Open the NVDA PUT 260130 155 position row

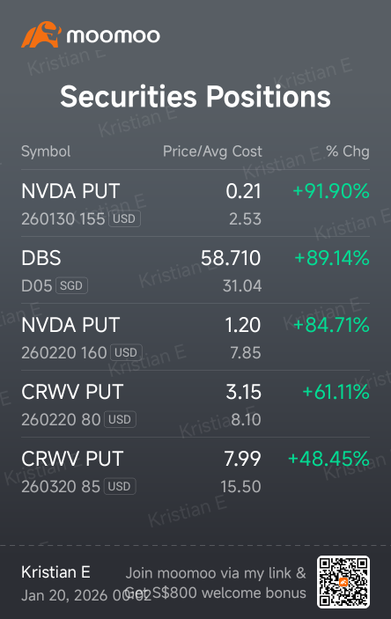pos(195,203)
